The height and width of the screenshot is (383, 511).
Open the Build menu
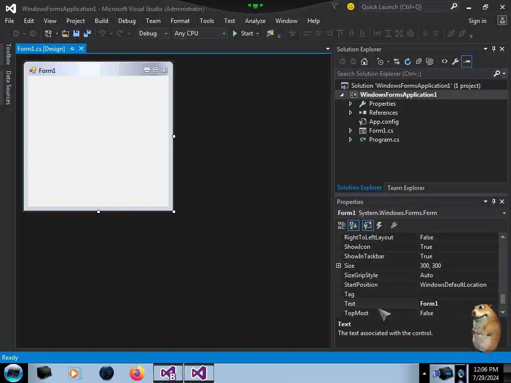101,21
